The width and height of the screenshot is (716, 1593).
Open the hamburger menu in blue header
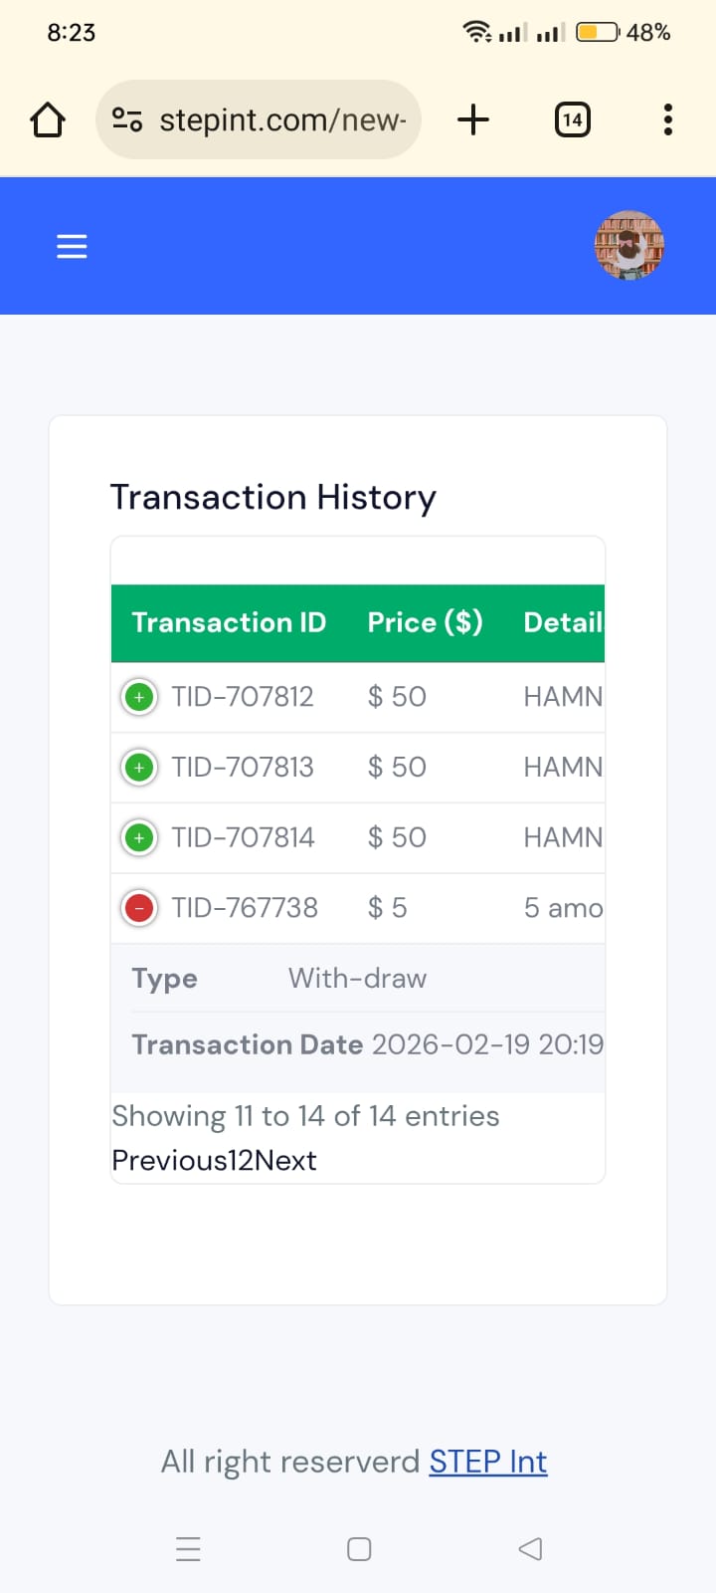(72, 246)
